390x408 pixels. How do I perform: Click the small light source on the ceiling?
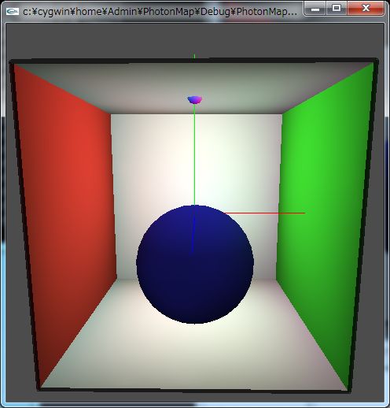195,100
